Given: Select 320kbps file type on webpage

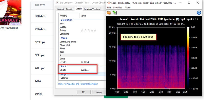Looking at the screenshot, I should click(40, 16).
